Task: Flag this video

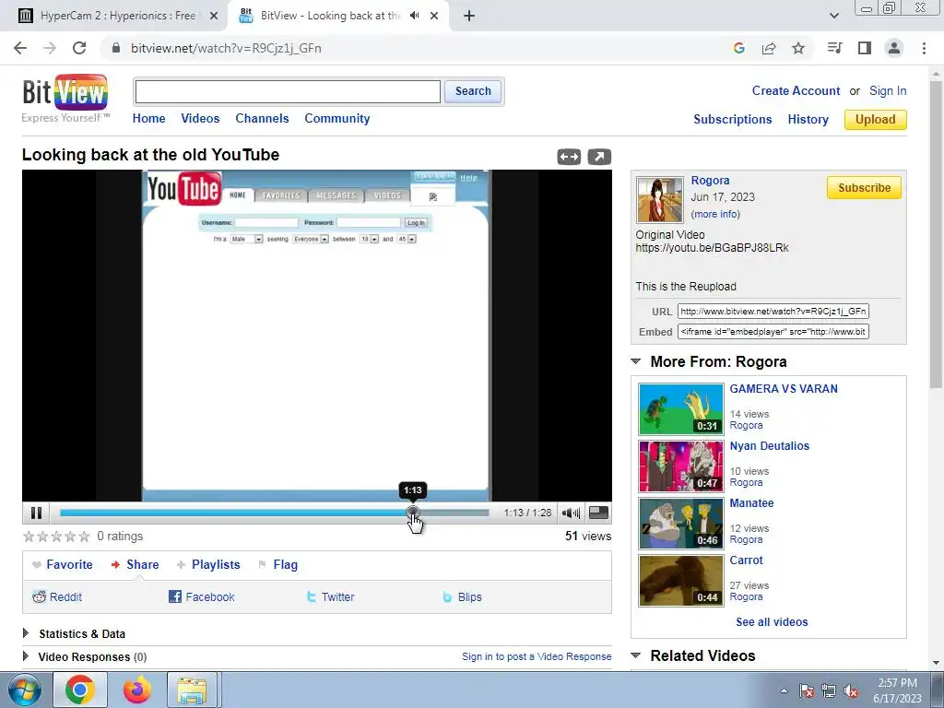Action: [x=278, y=565]
